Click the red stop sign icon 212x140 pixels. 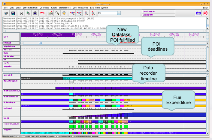pyautogui.click(x=205, y=13)
